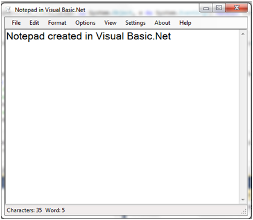Click the 'Word: 5' status entry
The height and width of the screenshot is (220, 253).
pos(55,210)
